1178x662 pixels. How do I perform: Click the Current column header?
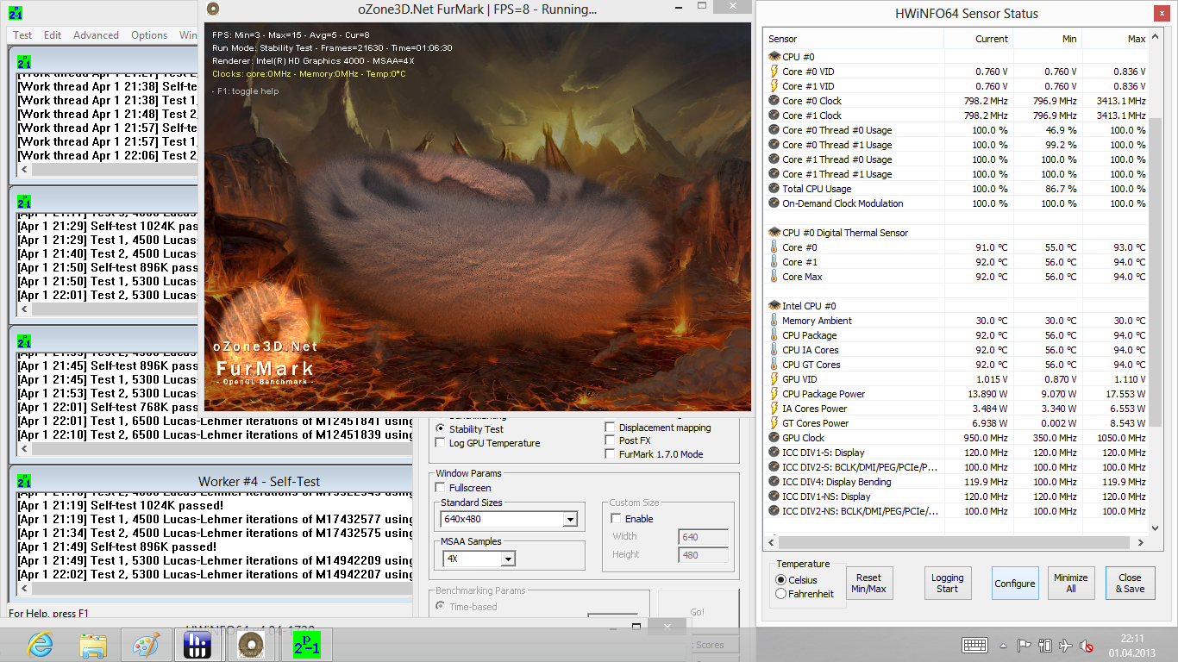[x=978, y=39]
